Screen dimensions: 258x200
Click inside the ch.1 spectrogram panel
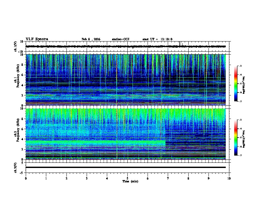(126, 80)
